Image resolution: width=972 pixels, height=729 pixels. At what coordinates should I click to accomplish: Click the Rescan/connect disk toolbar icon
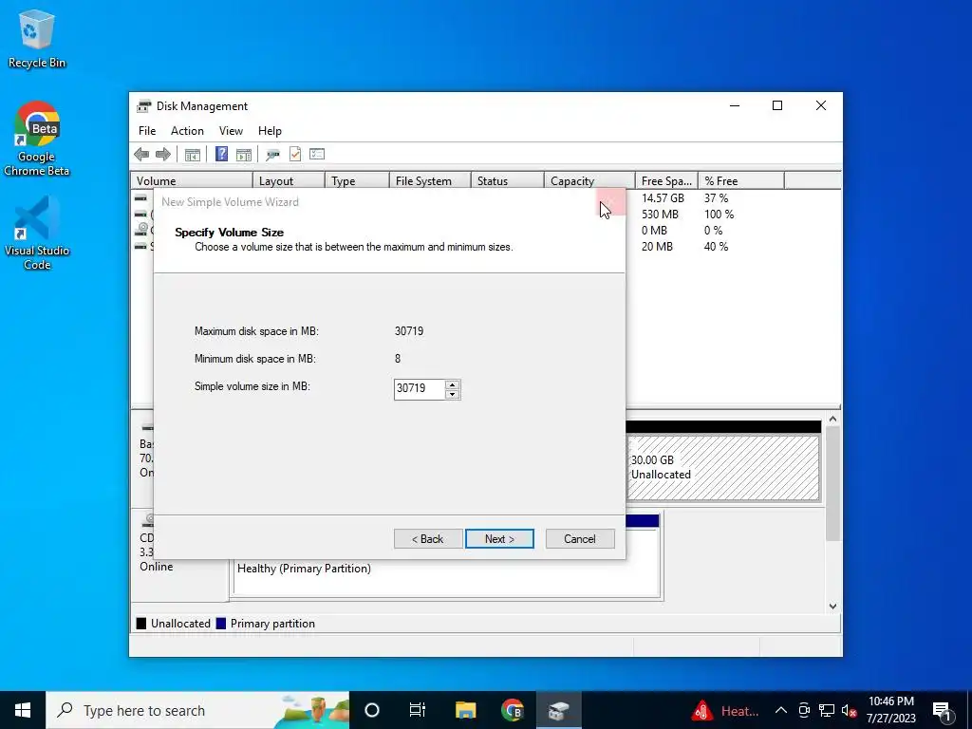[x=272, y=155]
